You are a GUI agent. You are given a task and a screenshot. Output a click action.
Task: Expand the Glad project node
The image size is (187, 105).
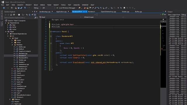[8, 25]
